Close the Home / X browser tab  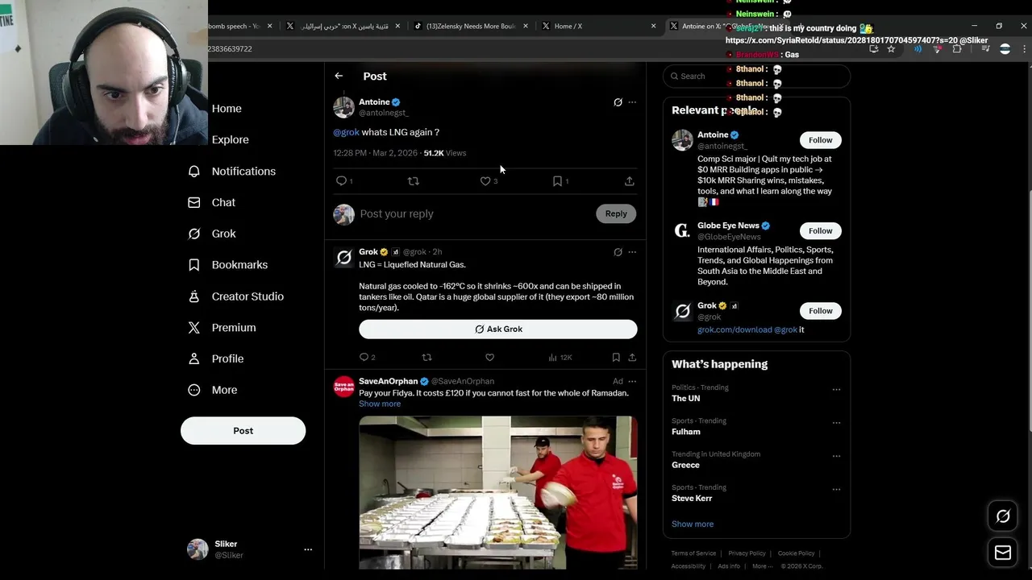(x=654, y=26)
